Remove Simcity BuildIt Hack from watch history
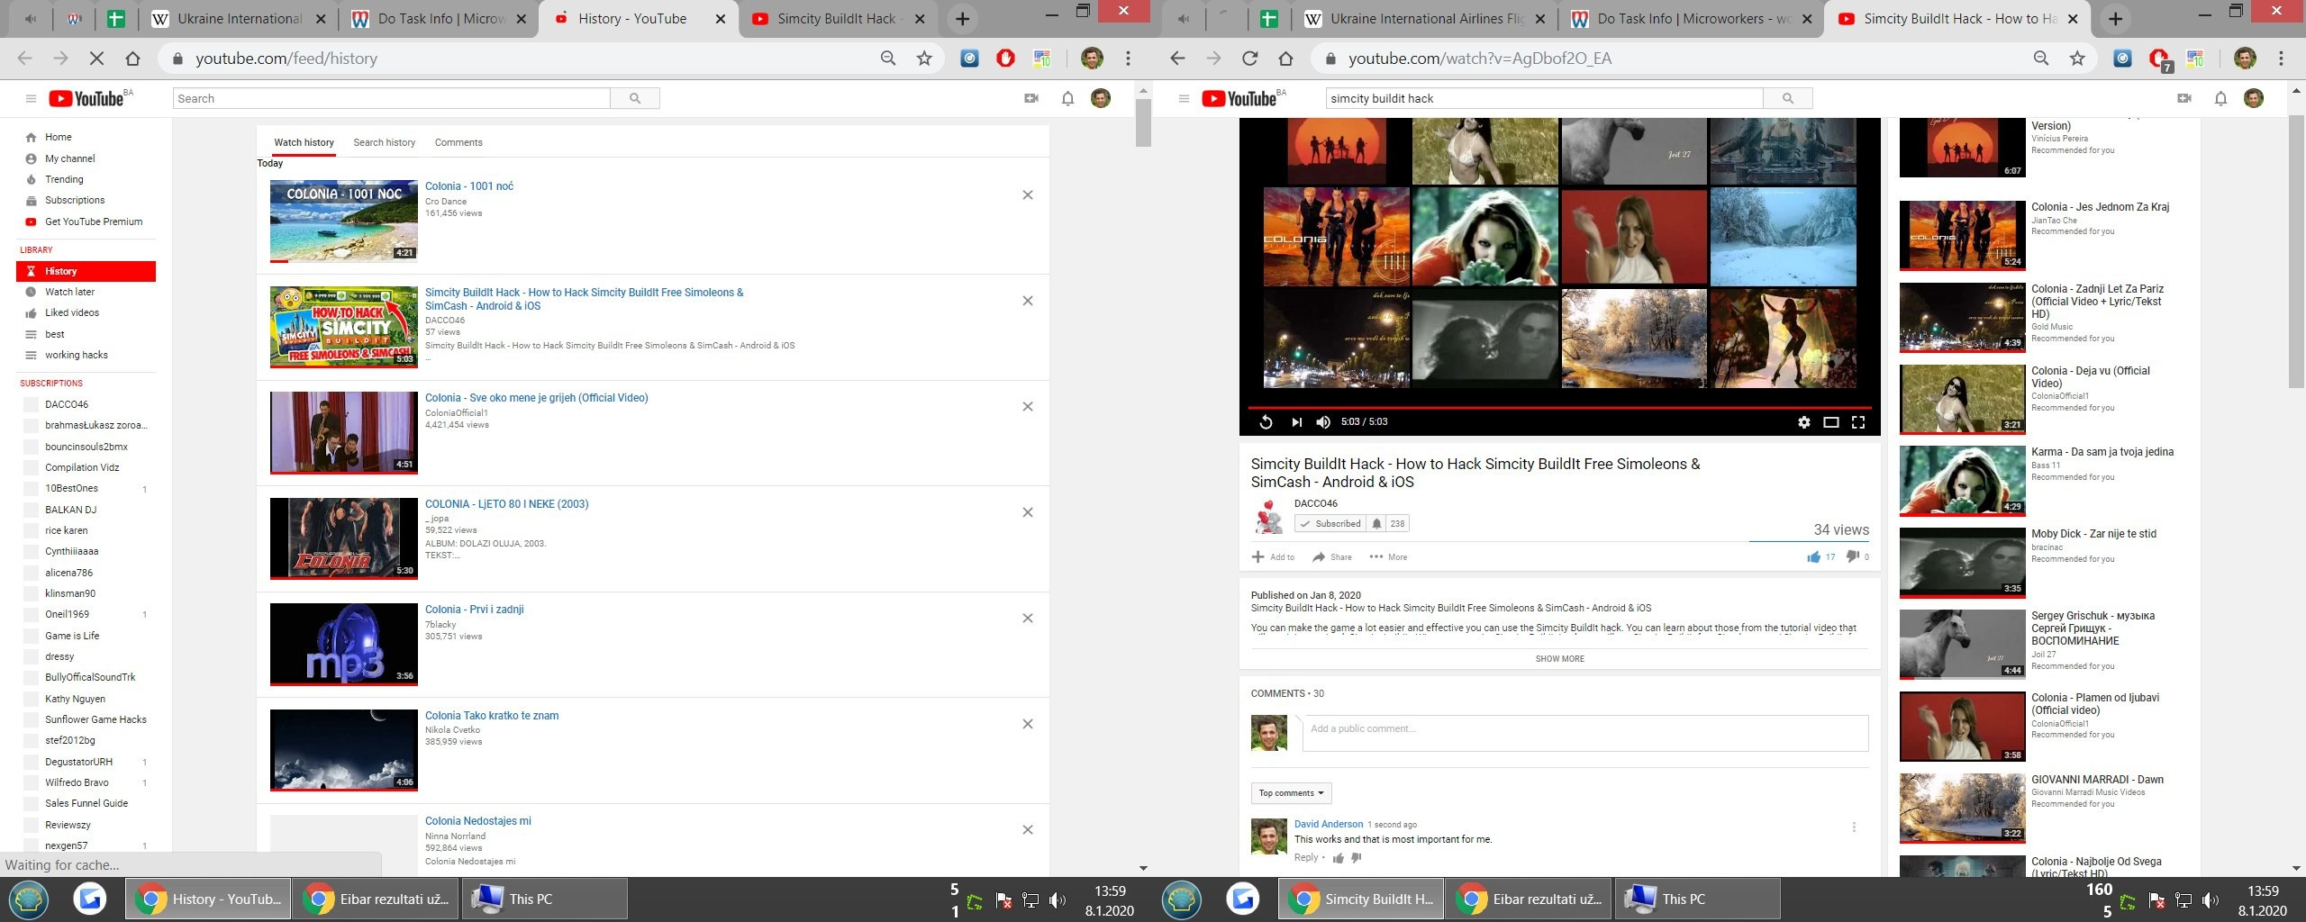The image size is (2306, 922). (x=1028, y=301)
